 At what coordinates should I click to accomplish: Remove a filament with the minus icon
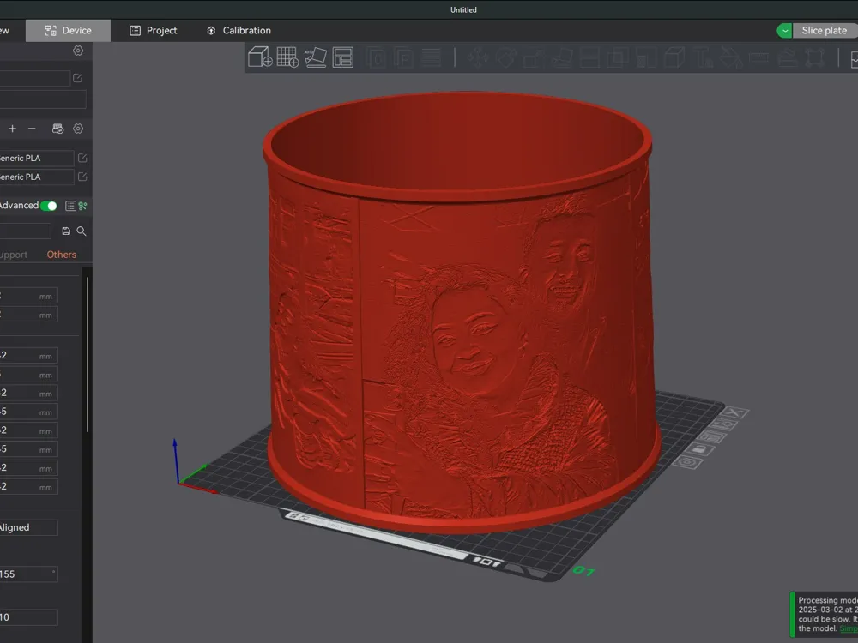tap(32, 129)
